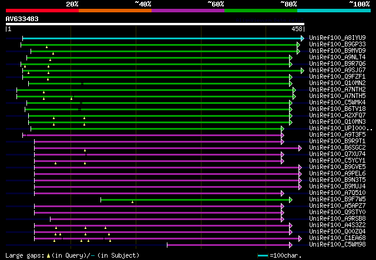This screenshot has height=260, width=376.
Task: Click the cyan ~100% identity legend segment
Action: pyautogui.click(x=333, y=10)
